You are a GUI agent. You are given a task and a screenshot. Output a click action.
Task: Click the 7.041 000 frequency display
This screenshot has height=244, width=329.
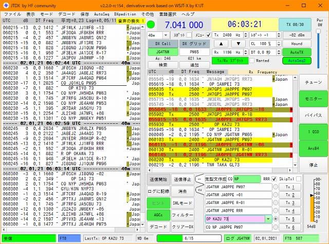(184, 25)
